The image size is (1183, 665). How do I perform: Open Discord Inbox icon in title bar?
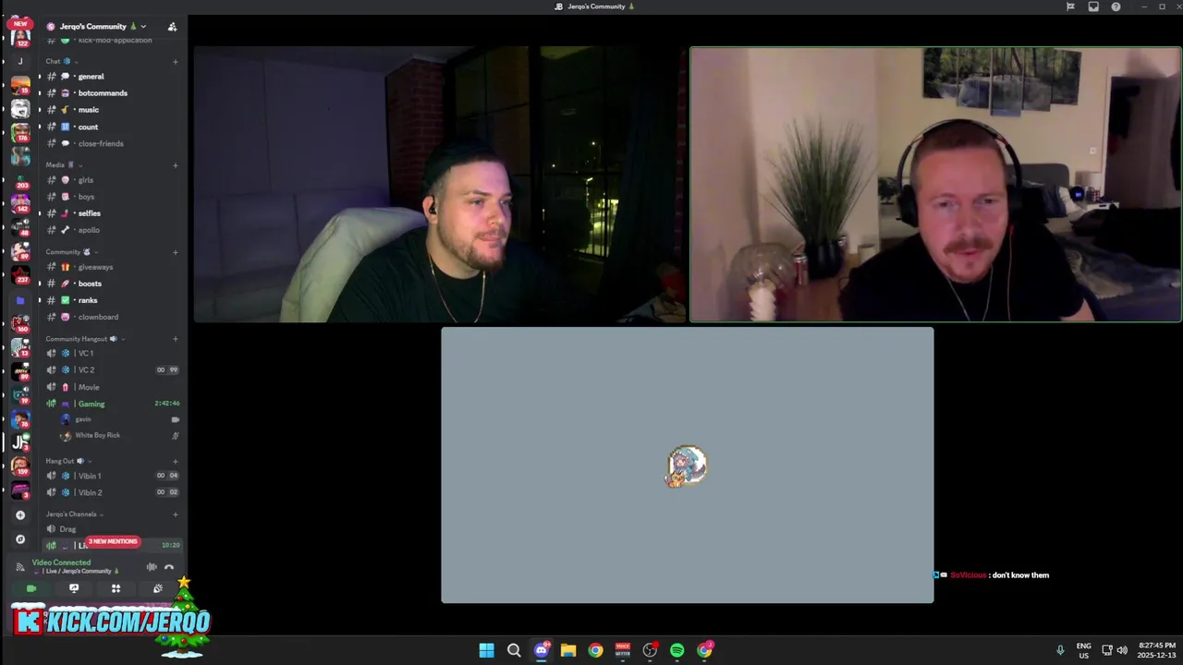1093,6
